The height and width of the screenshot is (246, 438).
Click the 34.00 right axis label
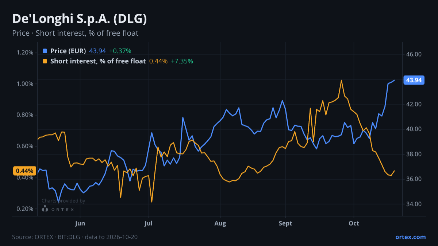(414, 204)
